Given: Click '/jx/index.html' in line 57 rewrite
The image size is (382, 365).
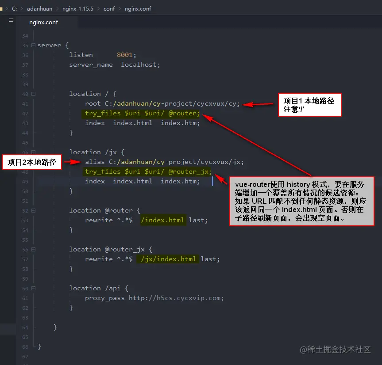Looking at the screenshot, I should click(168, 259).
